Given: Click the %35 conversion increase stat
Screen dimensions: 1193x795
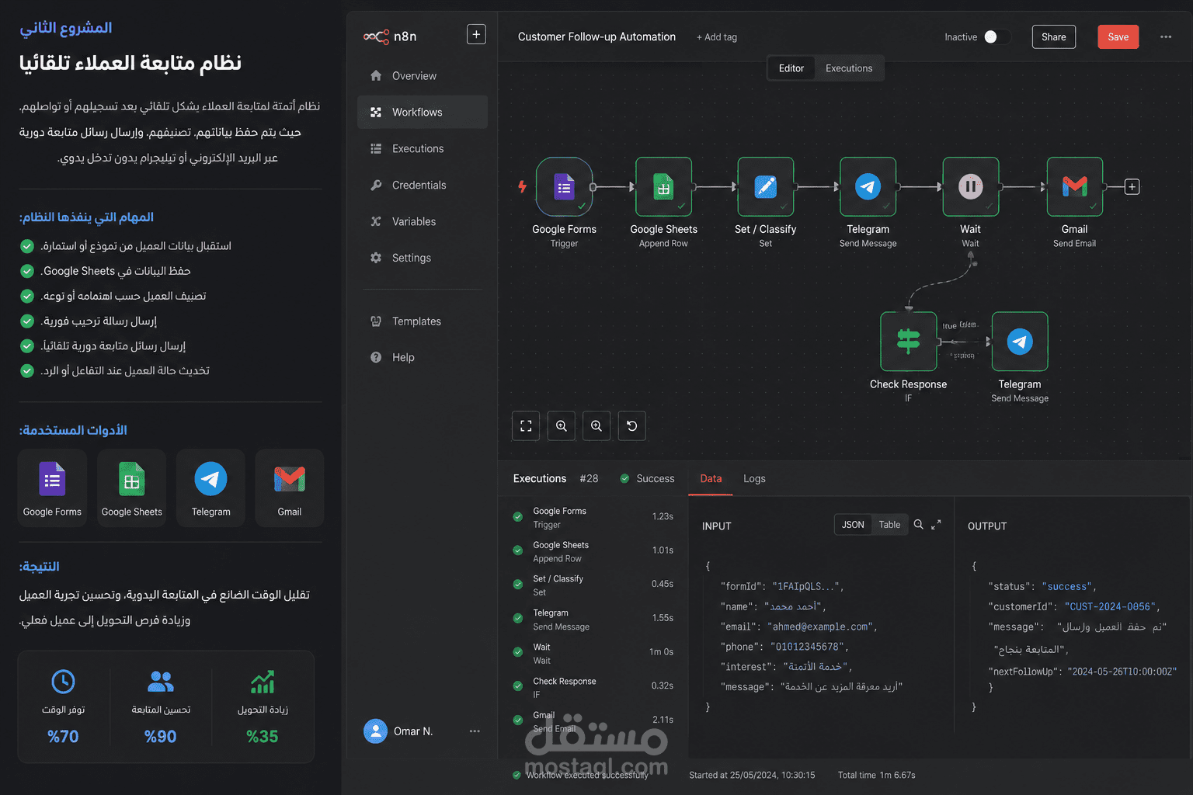Looking at the screenshot, I should click(x=263, y=736).
